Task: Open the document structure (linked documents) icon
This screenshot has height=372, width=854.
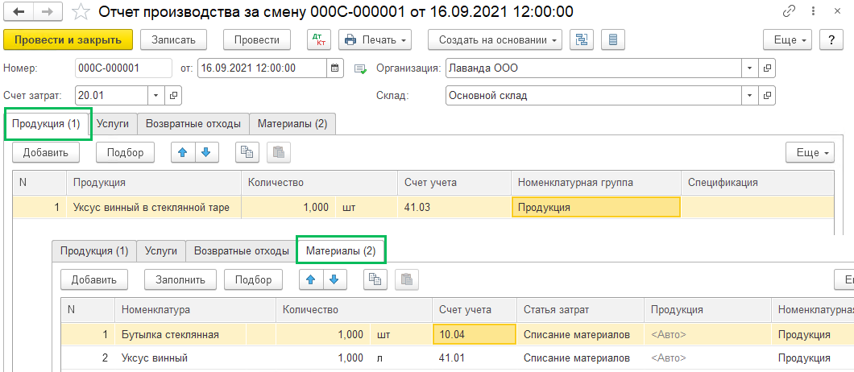Action: pos(582,39)
